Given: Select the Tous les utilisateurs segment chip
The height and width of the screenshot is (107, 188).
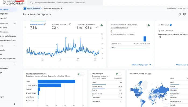Looking at the screenshot, I should (x=32, y=9).
